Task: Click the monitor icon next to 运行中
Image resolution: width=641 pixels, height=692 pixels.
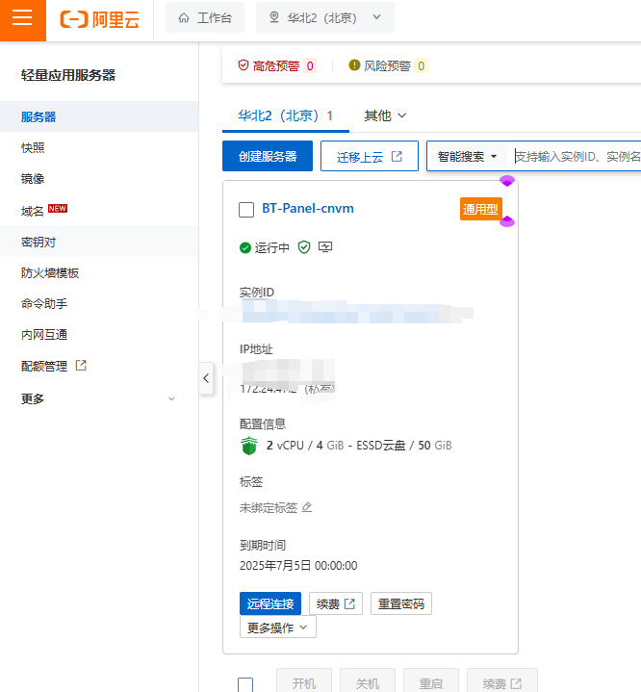Action: (325, 247)
